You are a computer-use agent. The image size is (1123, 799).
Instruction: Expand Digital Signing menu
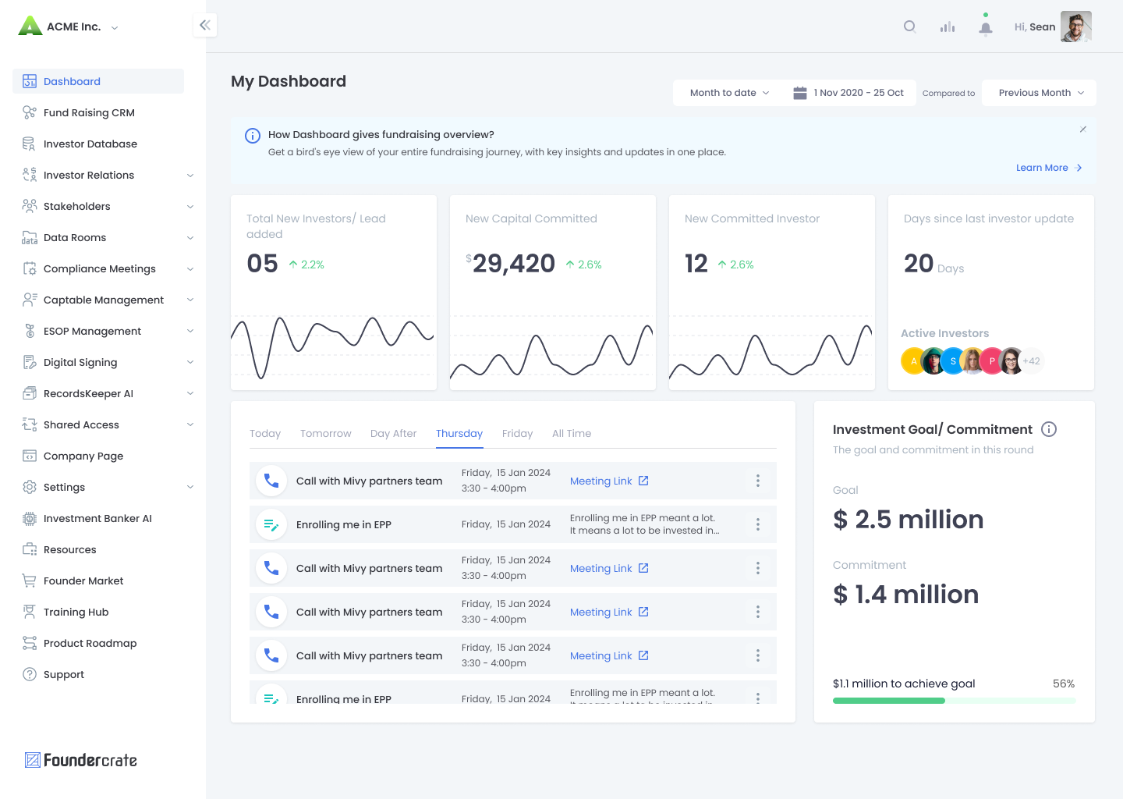click(x=190, y=362)
